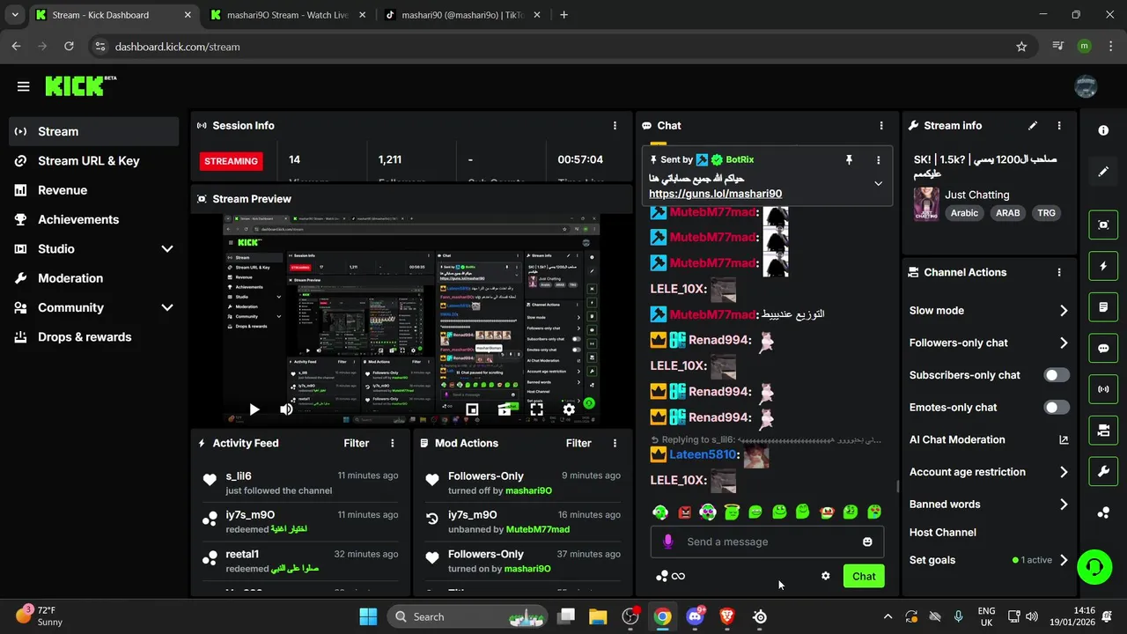1127x634 pixels.
Task: Click the Send a message field
Action: [766, 542]
